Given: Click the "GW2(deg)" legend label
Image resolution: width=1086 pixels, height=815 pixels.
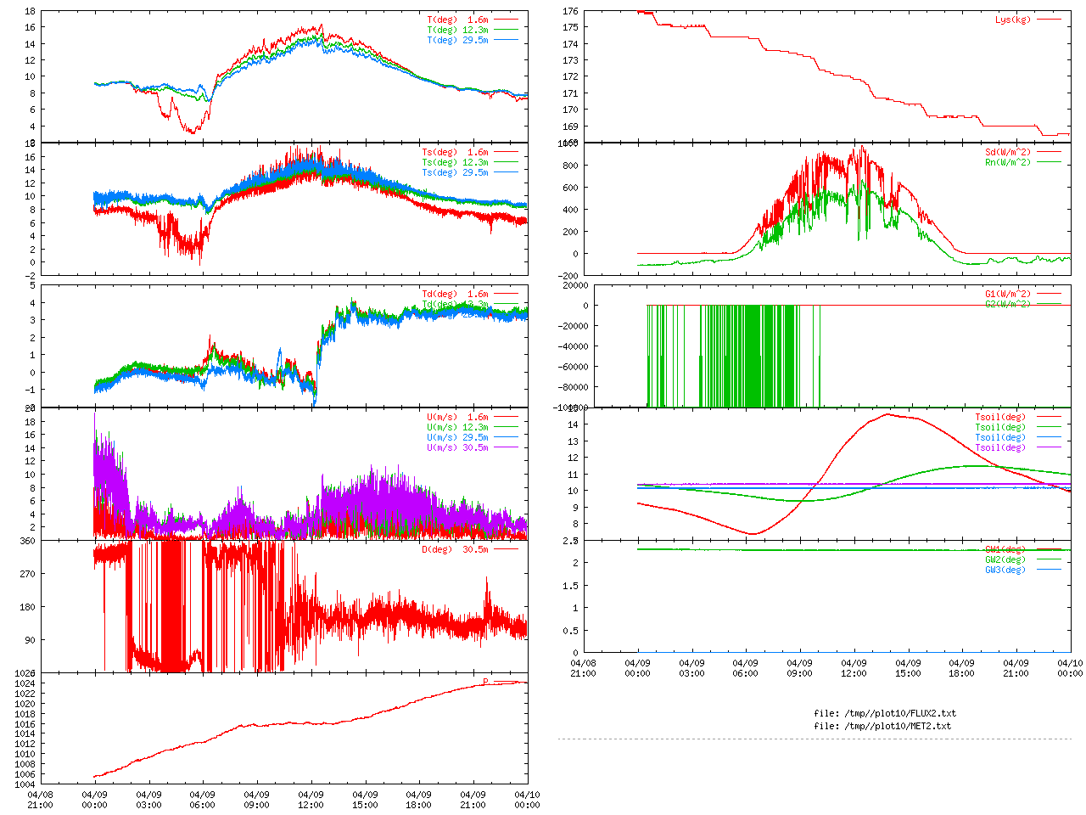Looking at the screenshot, I should (1005, 560).
